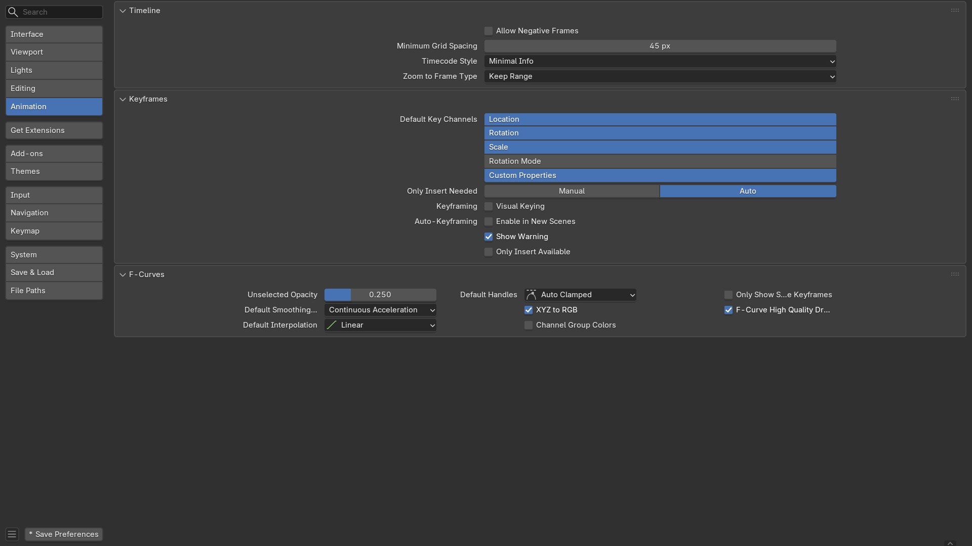Open Default Handles dropdown
The width and height of the screenshot is (972, 546).
pyautogui.click(x=580, y=295)
